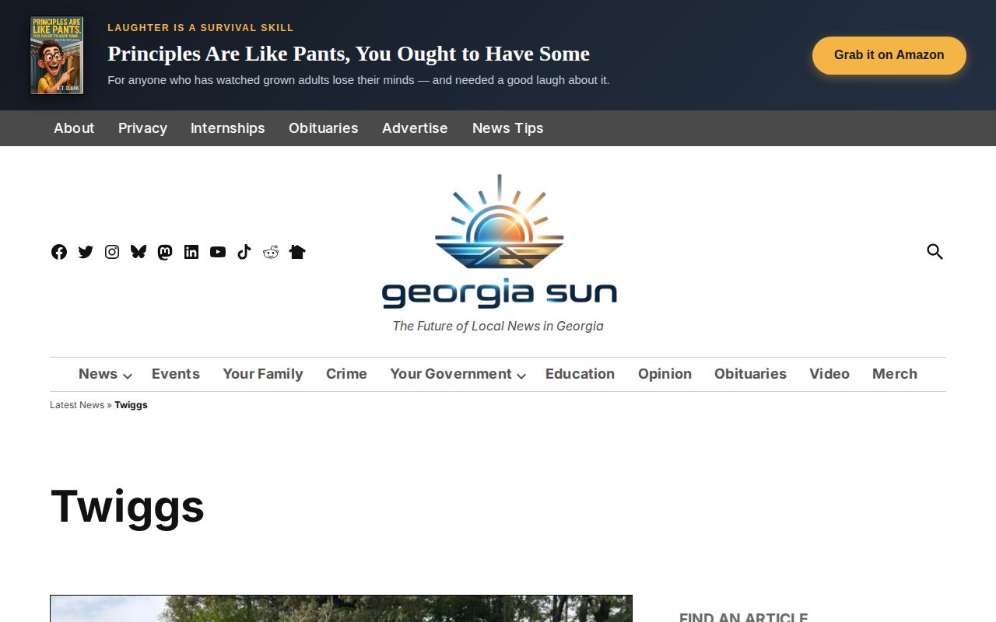Click the Georgia Sun logo

499,241
